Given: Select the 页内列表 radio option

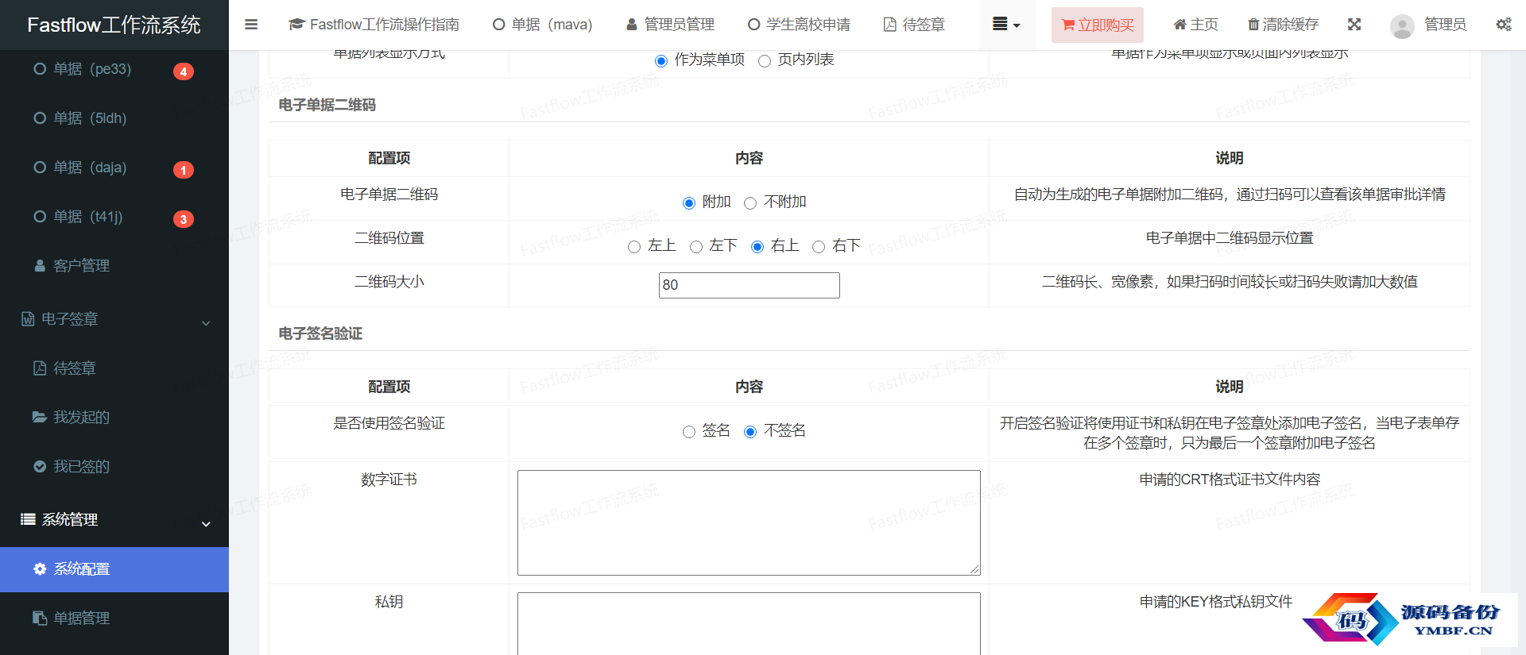Looking at the screenshot, I should tap(765, 61).
